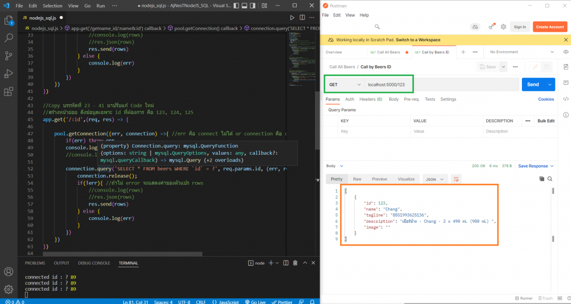Screen dimensions: 571x304
Task: Open the Search view in VS Code
Action: pyautogui.click(x=8, y=37)
